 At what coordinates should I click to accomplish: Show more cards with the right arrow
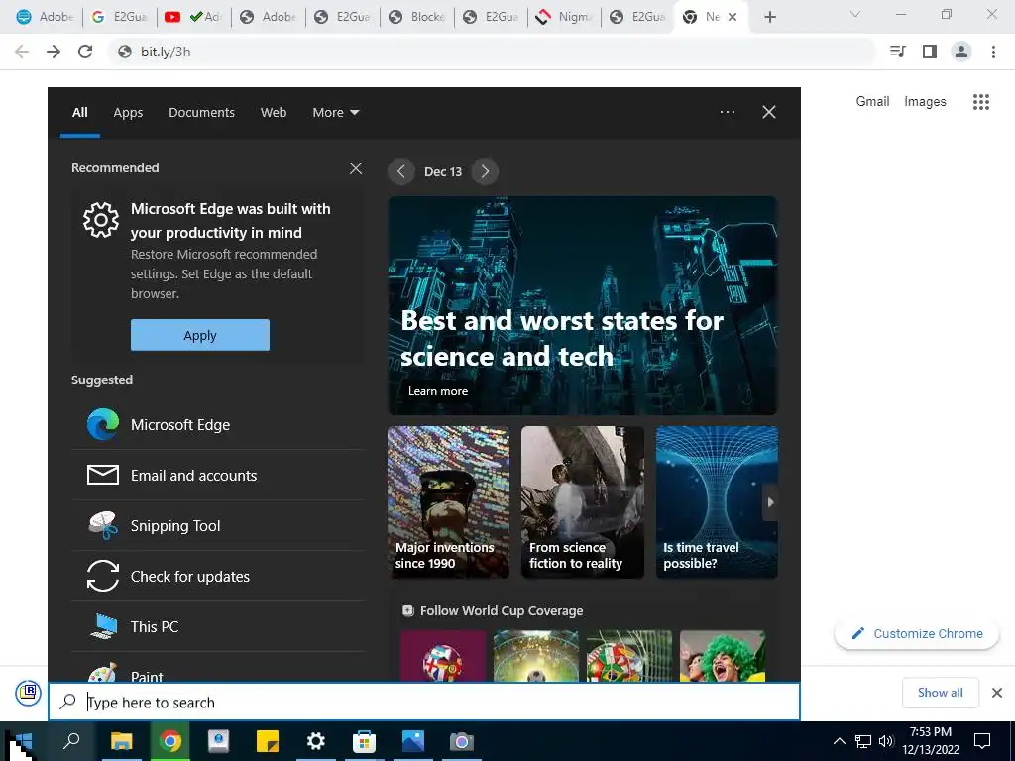pos(769,502)
